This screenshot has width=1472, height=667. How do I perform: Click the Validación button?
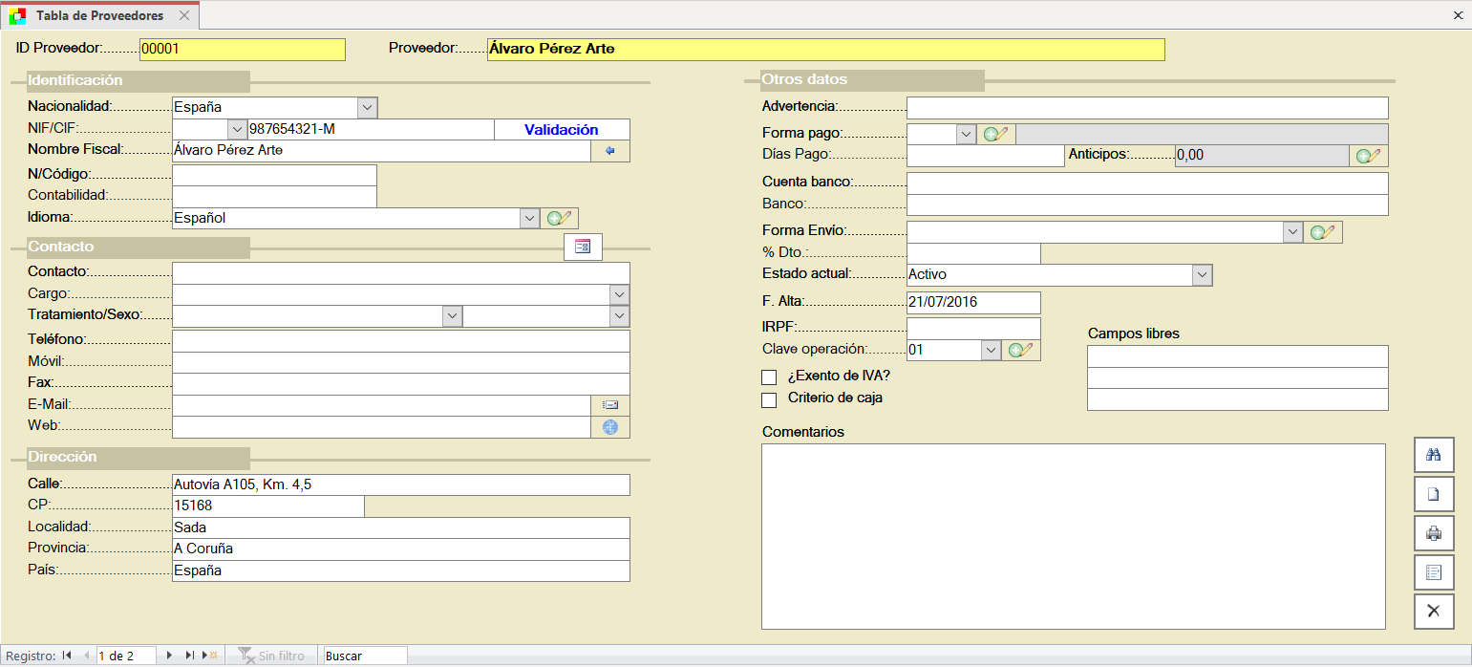point(562,130)
